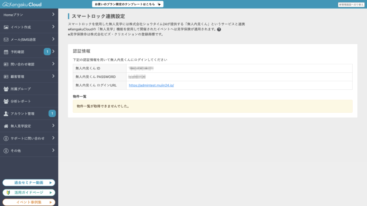Click お使いのプラン限定のテンプレートはこちら banner
367x206 pixels.
click(x=128, y=4)
